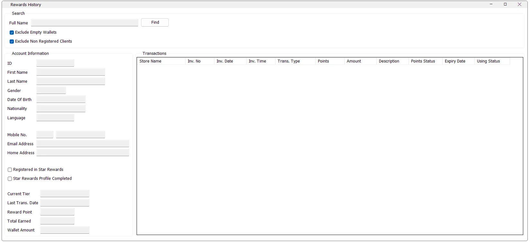Image resolution: width=530 pixels, height=243 pixels.
Task: Click the Find button
Action: [155, 22]
